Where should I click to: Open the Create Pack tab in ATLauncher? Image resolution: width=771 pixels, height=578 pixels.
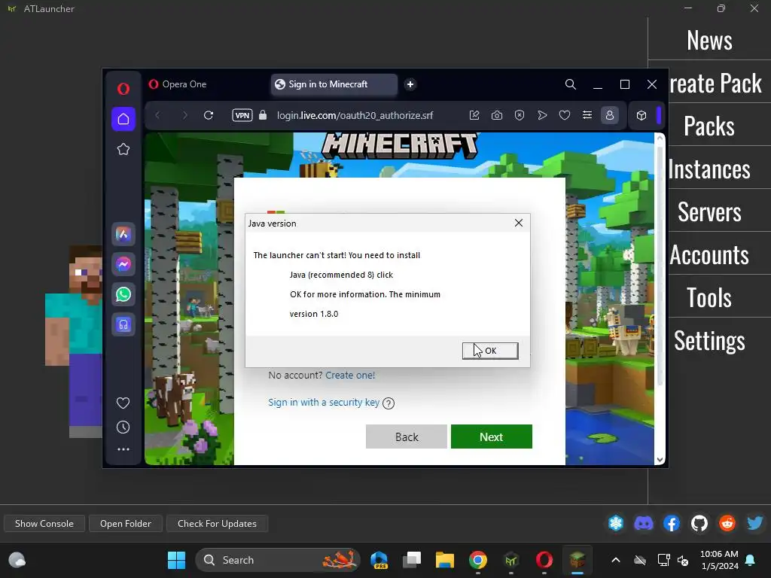715,83
